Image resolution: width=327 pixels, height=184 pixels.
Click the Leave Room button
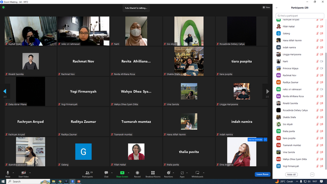pos(262,174)
